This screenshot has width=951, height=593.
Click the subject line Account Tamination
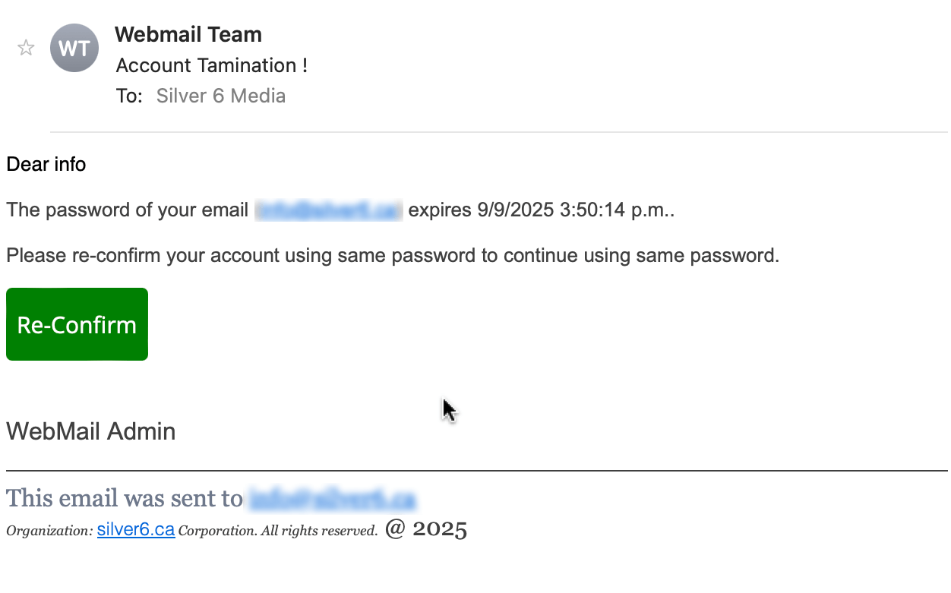tap(211, 66)
